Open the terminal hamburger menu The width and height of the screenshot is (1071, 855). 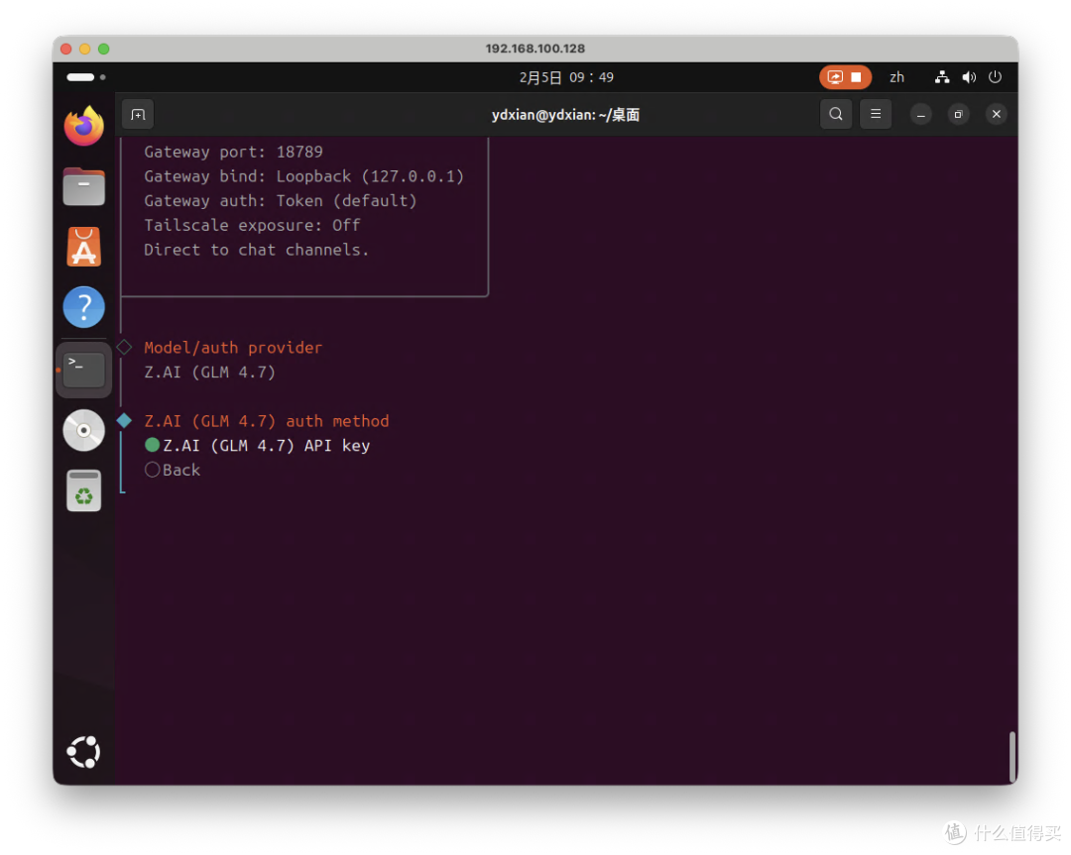click(876, 114)
